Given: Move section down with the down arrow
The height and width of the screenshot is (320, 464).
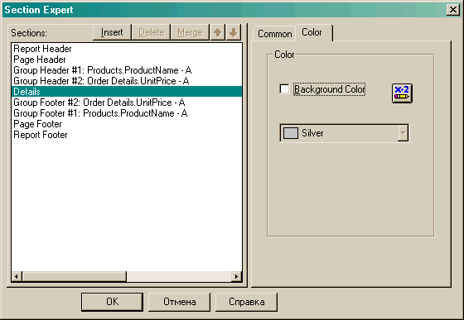Looking at the screenshot, I should click(x=234, y=32).
